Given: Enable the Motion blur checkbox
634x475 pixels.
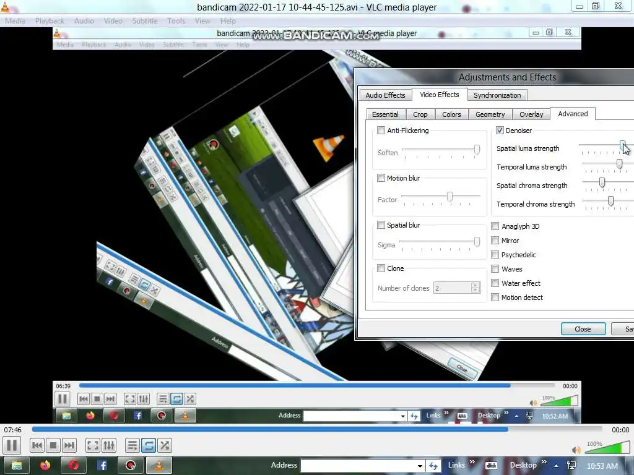Looking at the screenshot, I should point(381,178).
